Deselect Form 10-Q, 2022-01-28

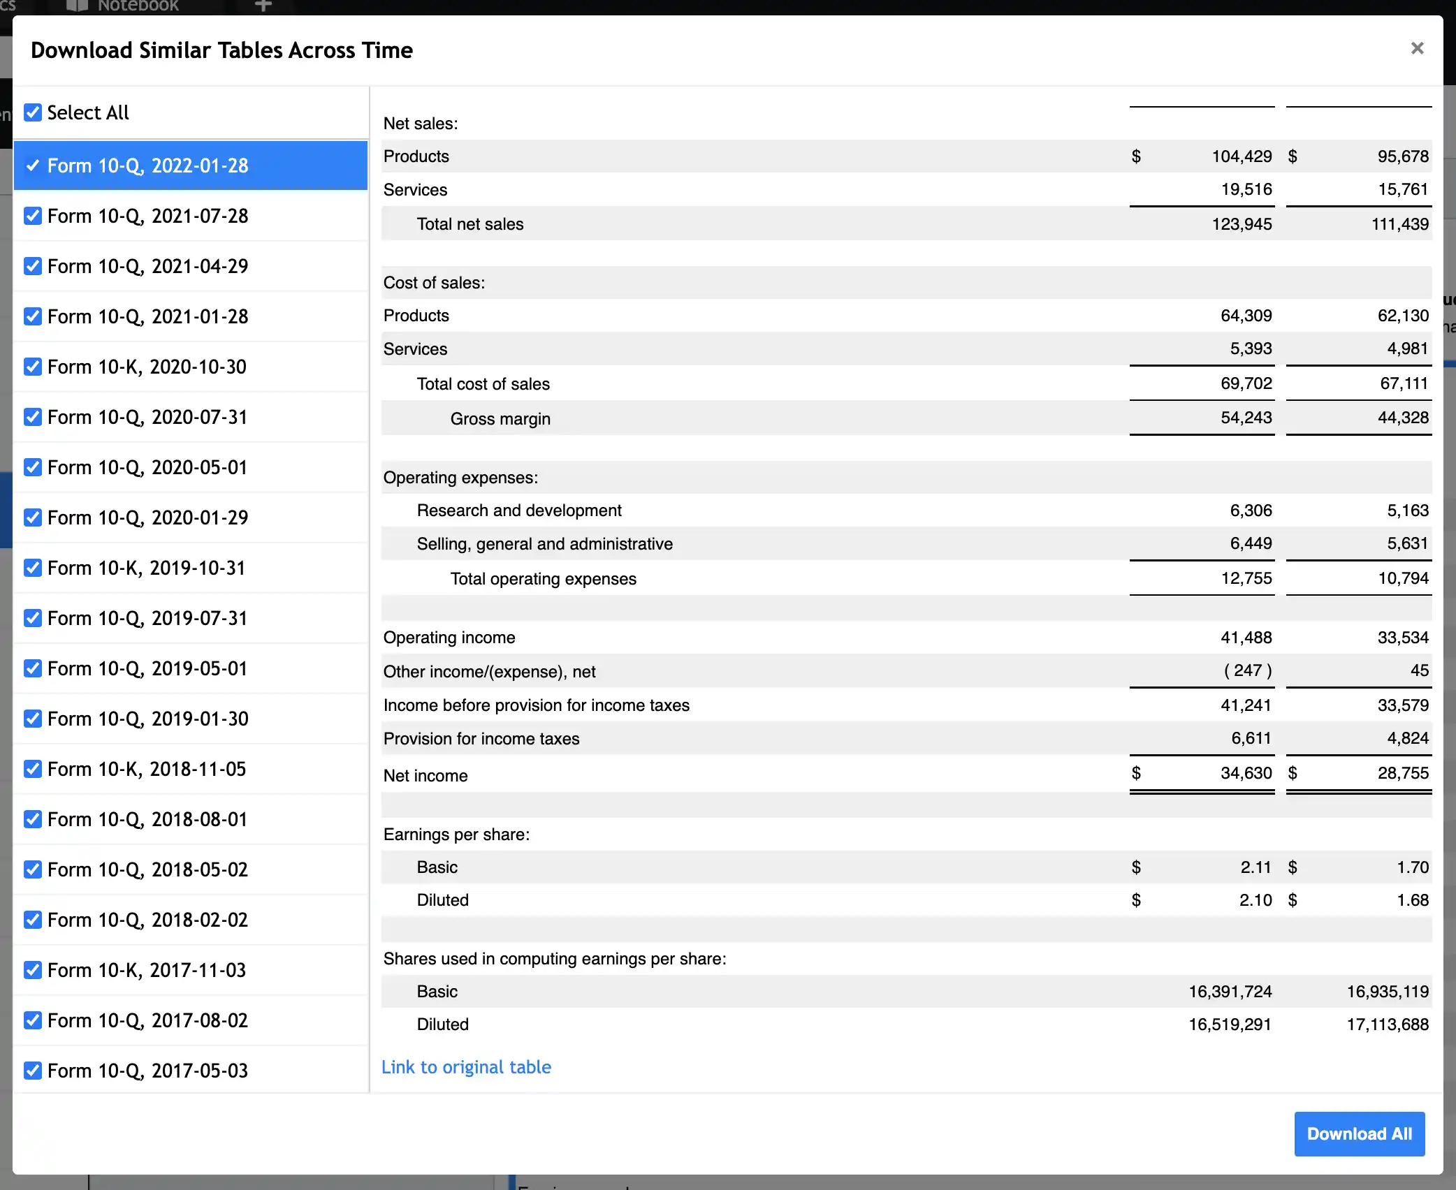(32, 166)
